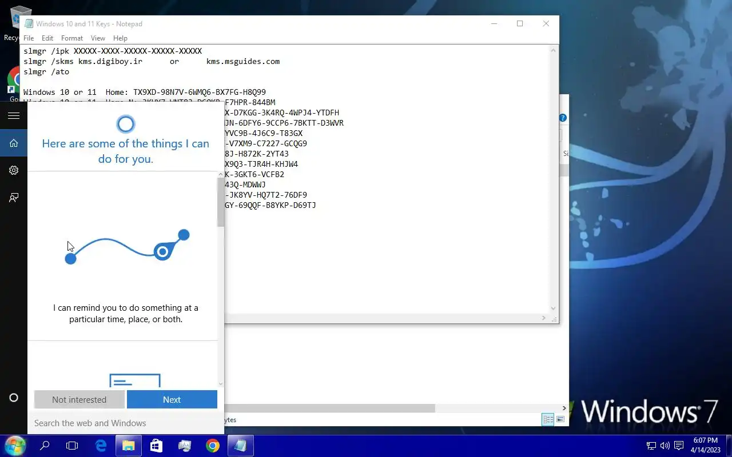The image size is (732, 457).
Task: Click the Cortana panel scrollbar thumb
Action: click(221, 202)
